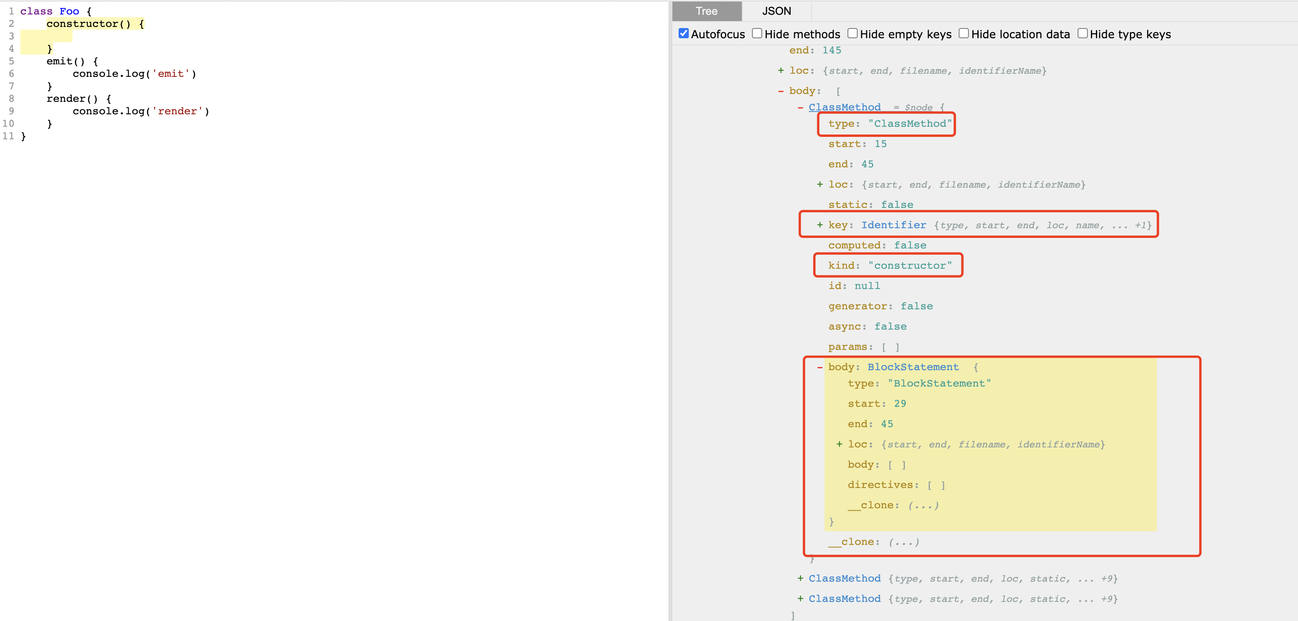The height and width of the screenshot is (621, 1298).
Task: Collapse the first ClassMethod node
Action: click(x=800, y=107)
